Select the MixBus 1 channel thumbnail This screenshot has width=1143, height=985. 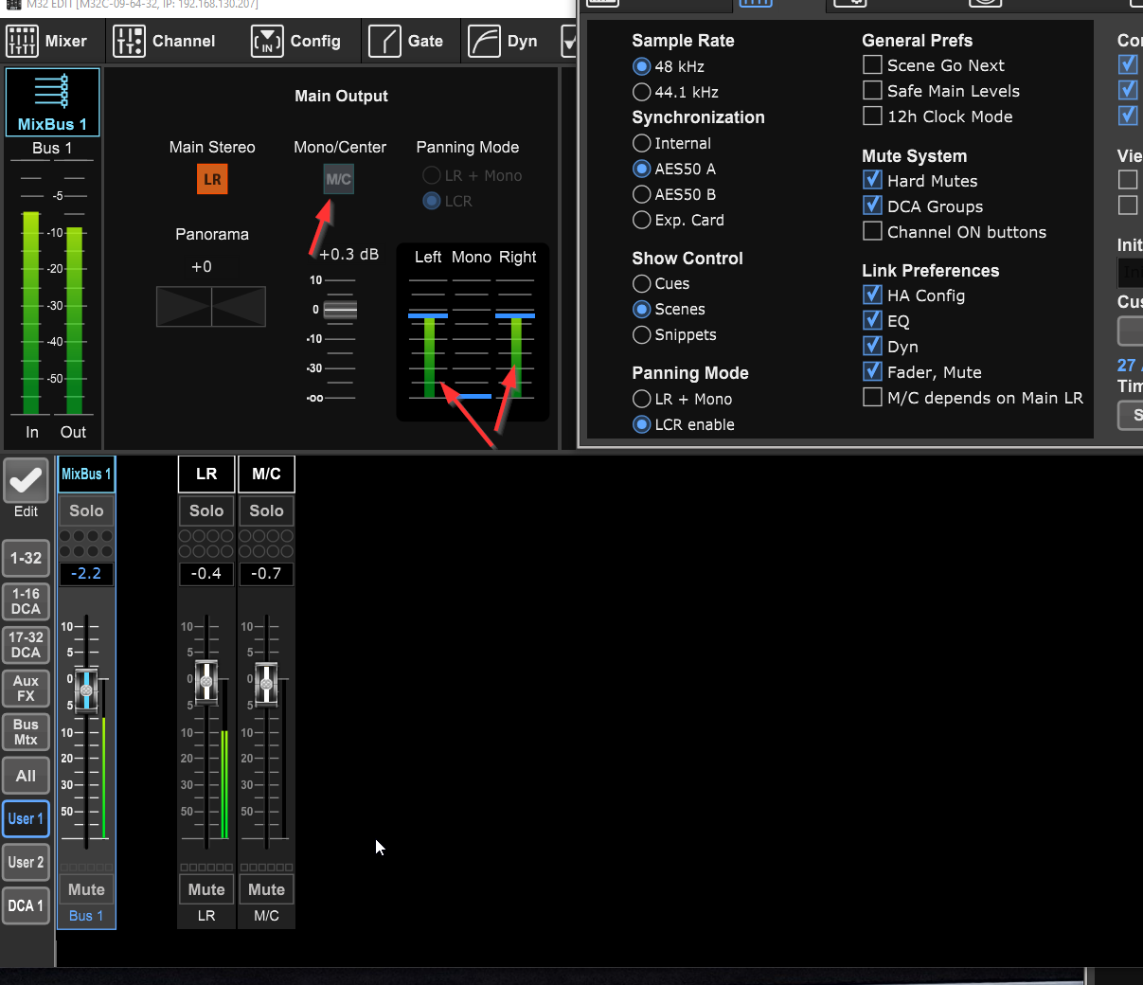point(53,101)
